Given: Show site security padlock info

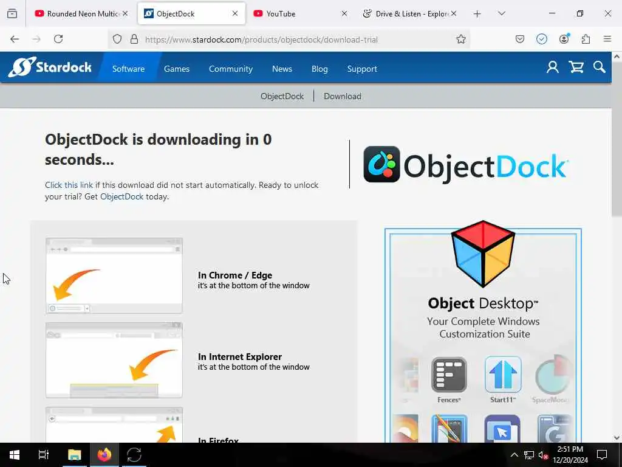Looking at the screenshot, I should pyautogui.click(x=134, y=39).
